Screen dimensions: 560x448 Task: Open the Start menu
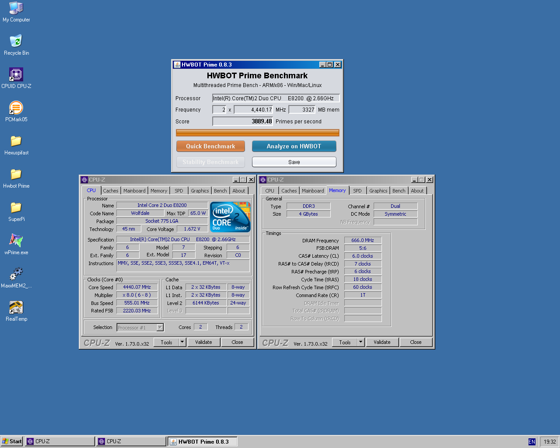pos(12,441)
